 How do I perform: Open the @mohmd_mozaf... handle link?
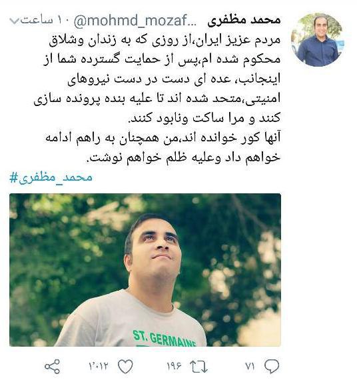tap(135, 21)
